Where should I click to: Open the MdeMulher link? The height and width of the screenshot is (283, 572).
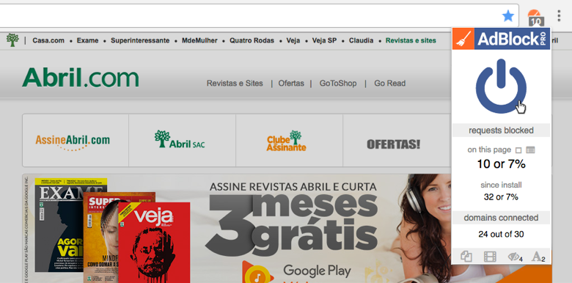[199, 40]
